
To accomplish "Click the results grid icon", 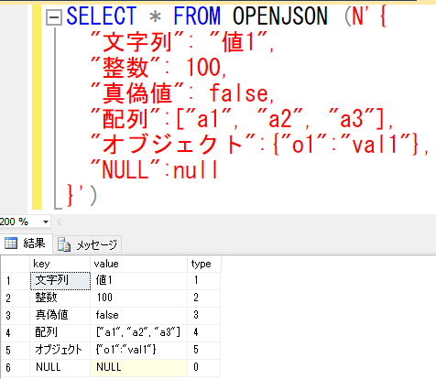I will pos(11,244).
